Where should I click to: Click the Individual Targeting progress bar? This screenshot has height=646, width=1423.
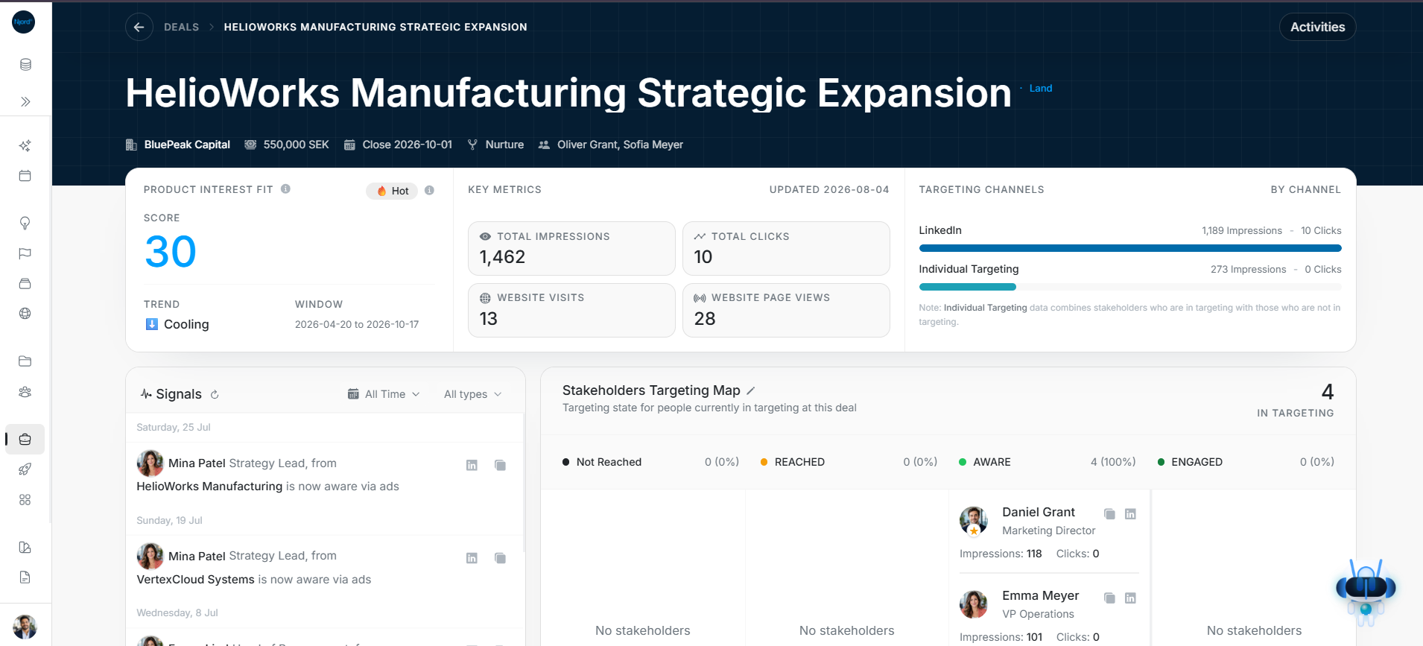click(x=1130, y=287)
